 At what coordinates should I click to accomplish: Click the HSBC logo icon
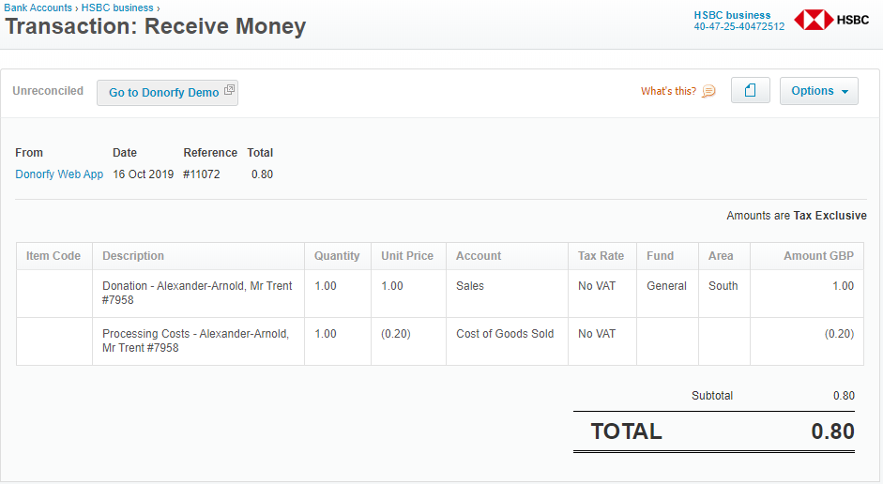(814, 20)
